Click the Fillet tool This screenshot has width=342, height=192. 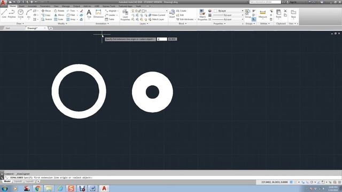point(71,15)
